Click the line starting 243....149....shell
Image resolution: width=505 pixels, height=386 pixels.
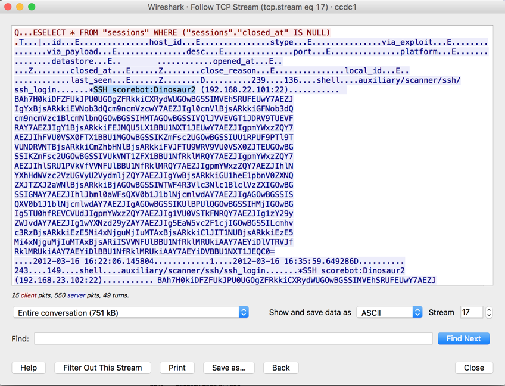pyautogui.click(x=210, y=270)
